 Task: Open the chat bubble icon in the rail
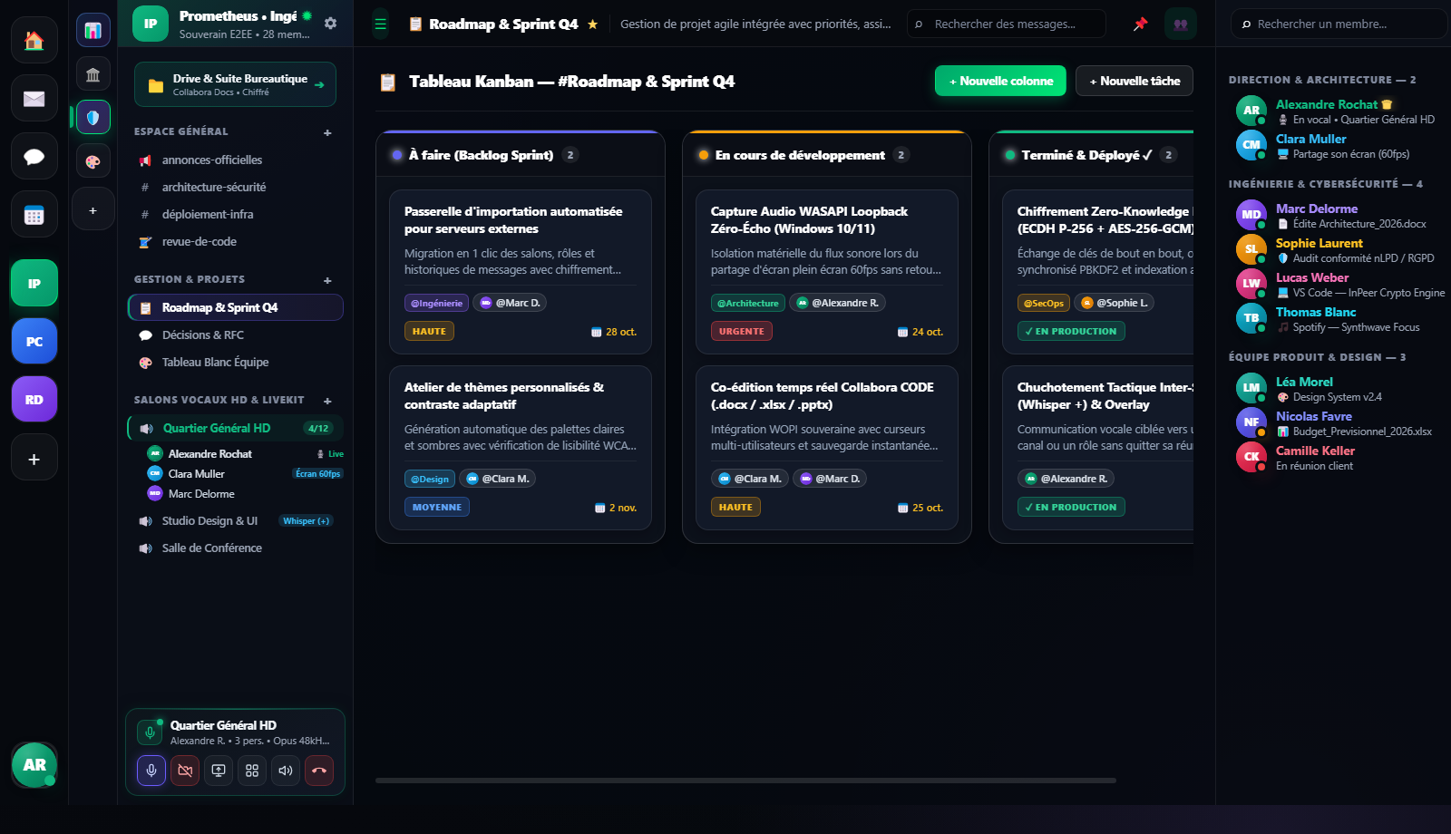34,156
